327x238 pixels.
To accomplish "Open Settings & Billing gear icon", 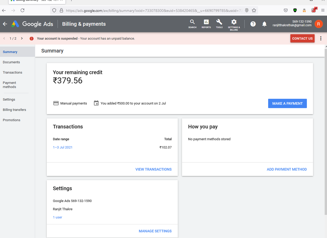I will [x=234, y=25].
